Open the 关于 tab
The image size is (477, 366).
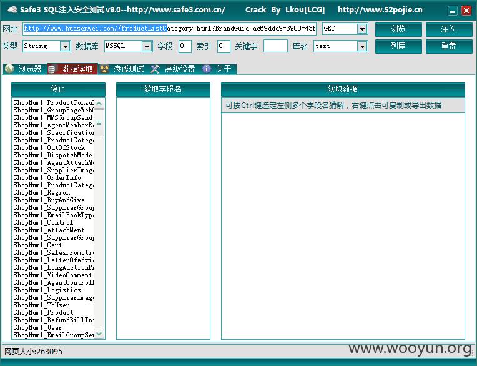pyautogui.click(x=218, y=69)
